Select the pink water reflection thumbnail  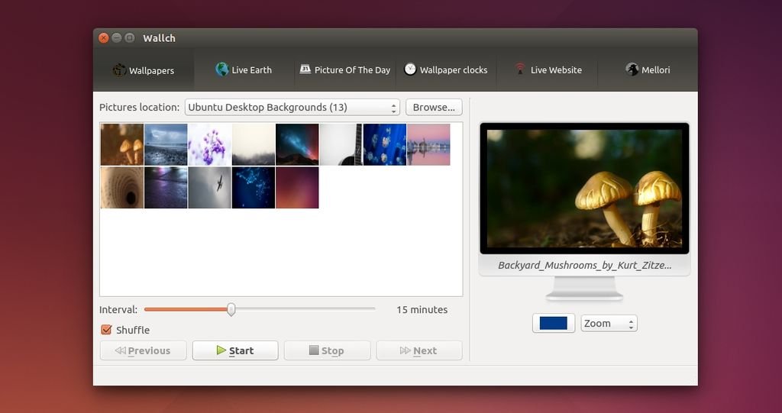click(429, 144)
